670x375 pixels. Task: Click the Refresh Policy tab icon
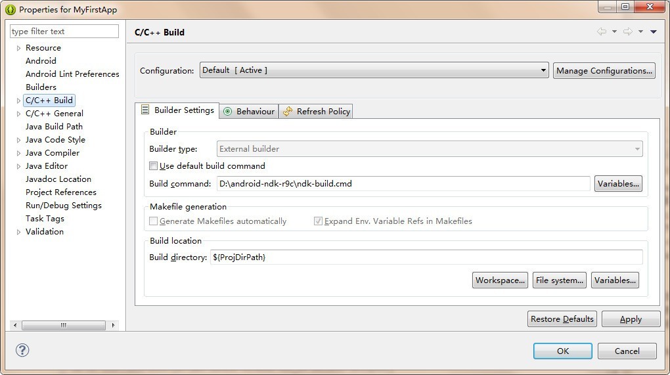(x=288, y=112)
